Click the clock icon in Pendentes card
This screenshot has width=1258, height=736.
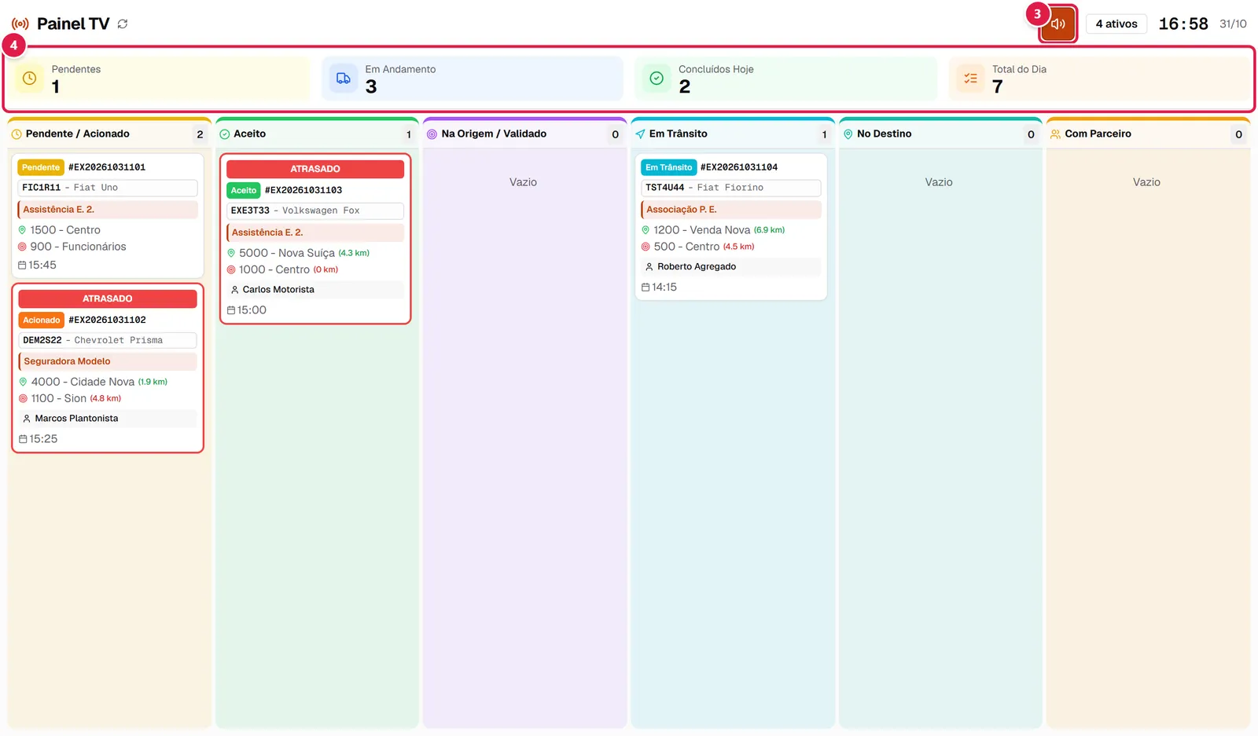pos(29,79)
